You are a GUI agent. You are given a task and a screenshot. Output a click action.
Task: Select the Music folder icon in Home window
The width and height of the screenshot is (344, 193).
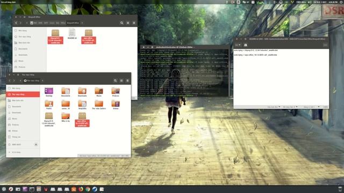point(99,91)
